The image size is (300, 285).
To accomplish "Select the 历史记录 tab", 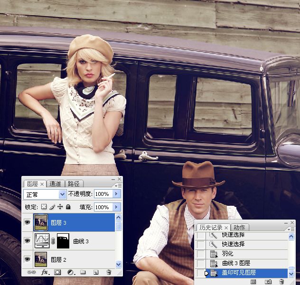I will [x=211, y=228].
